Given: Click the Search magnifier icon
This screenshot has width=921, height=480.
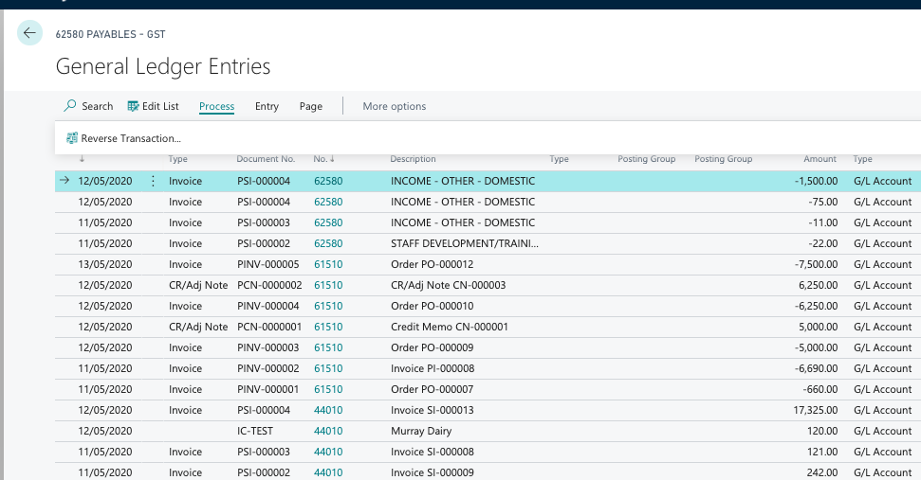Looking at the screenshot, I should [70, 106].
